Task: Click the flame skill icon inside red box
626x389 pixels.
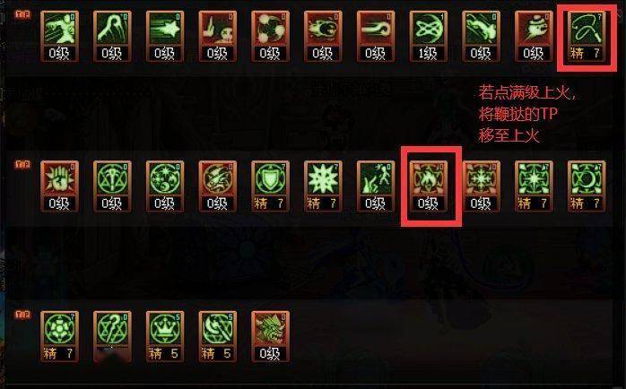Action: [x=429, y=186]
